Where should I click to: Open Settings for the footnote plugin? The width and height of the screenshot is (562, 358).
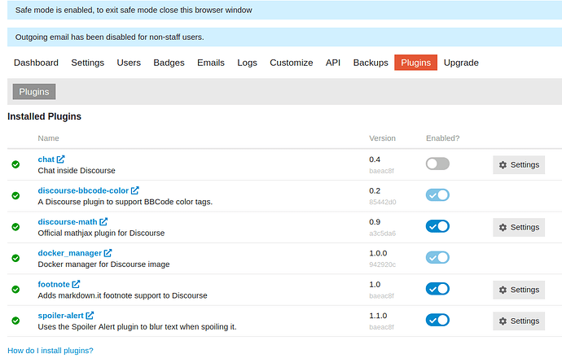519,290
